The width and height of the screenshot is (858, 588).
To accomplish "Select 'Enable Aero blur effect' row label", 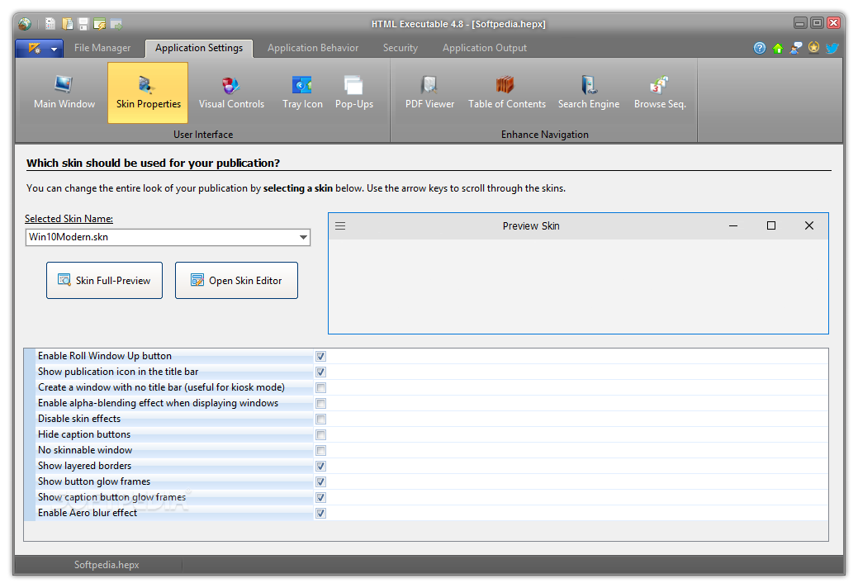I will coord(88,513).
